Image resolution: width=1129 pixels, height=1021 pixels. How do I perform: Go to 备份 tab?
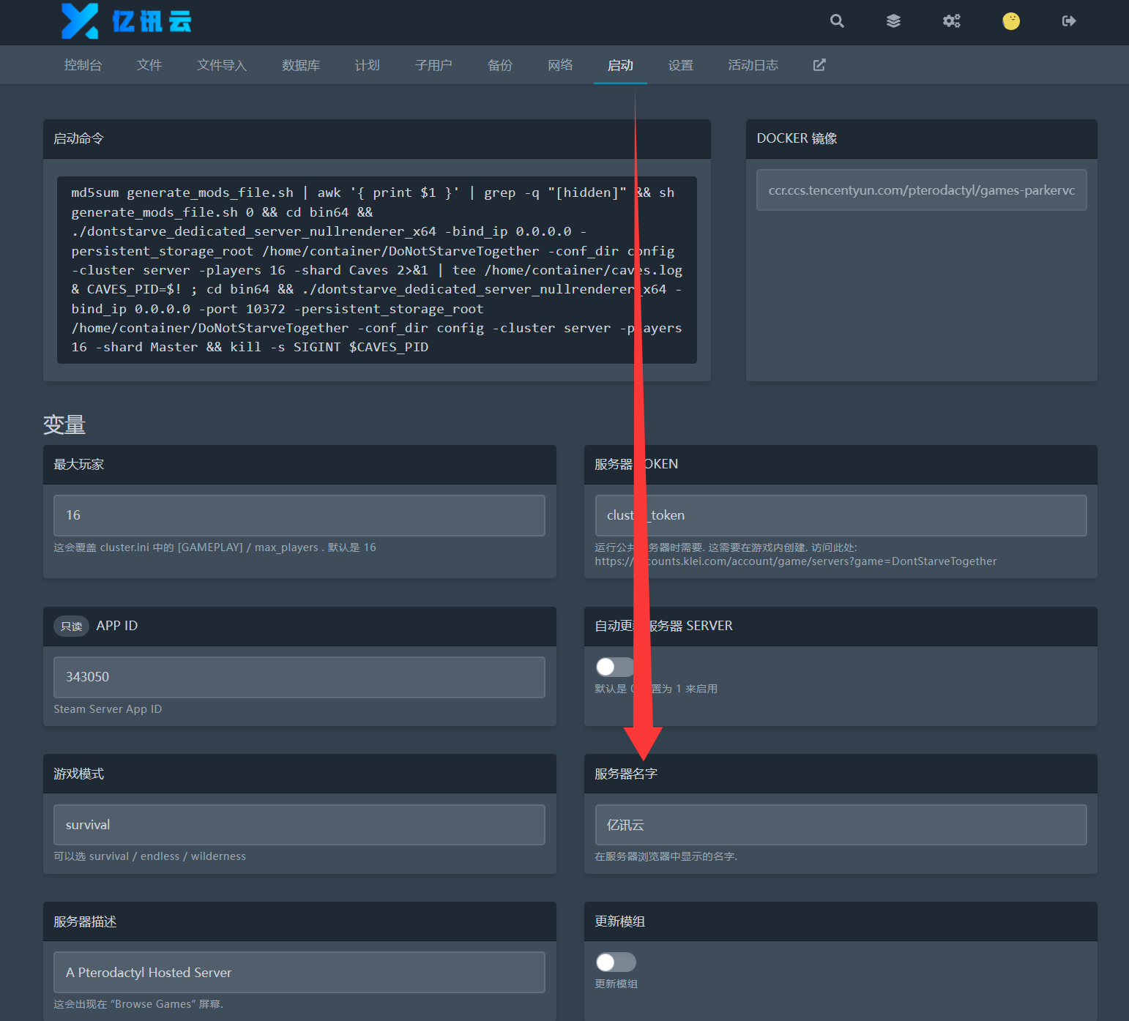pos(500,65)
